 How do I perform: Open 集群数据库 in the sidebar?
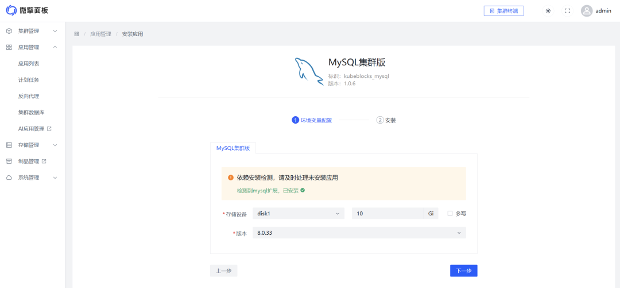pos(32,112)
